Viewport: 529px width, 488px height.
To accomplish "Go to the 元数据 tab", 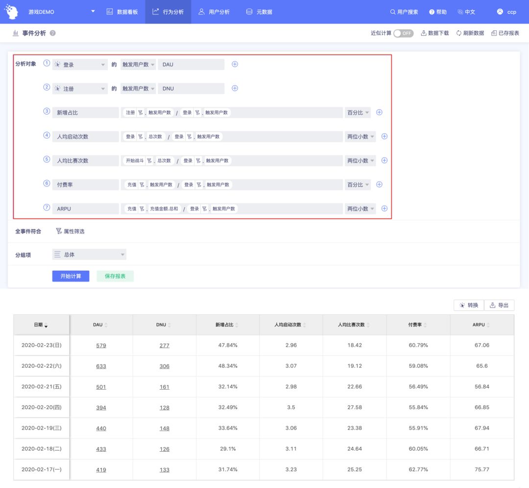I will coord(259,12).
